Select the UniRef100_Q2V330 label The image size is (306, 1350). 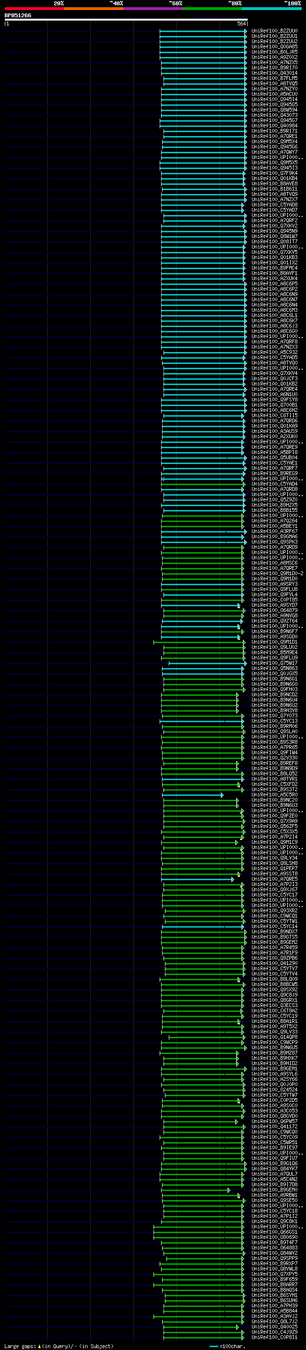click(274, 758)
